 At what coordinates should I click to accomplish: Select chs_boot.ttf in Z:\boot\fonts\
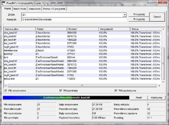coord(83,33)
